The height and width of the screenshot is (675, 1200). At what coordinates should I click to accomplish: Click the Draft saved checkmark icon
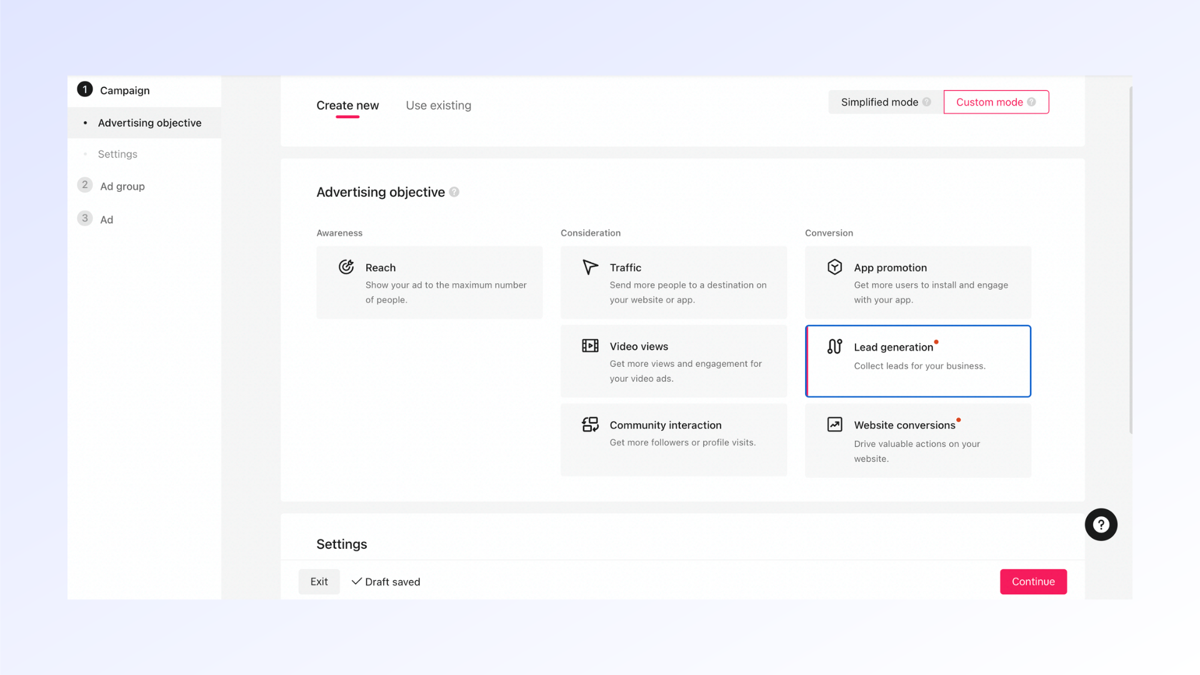pyautogui.click(x=356, y=581)
